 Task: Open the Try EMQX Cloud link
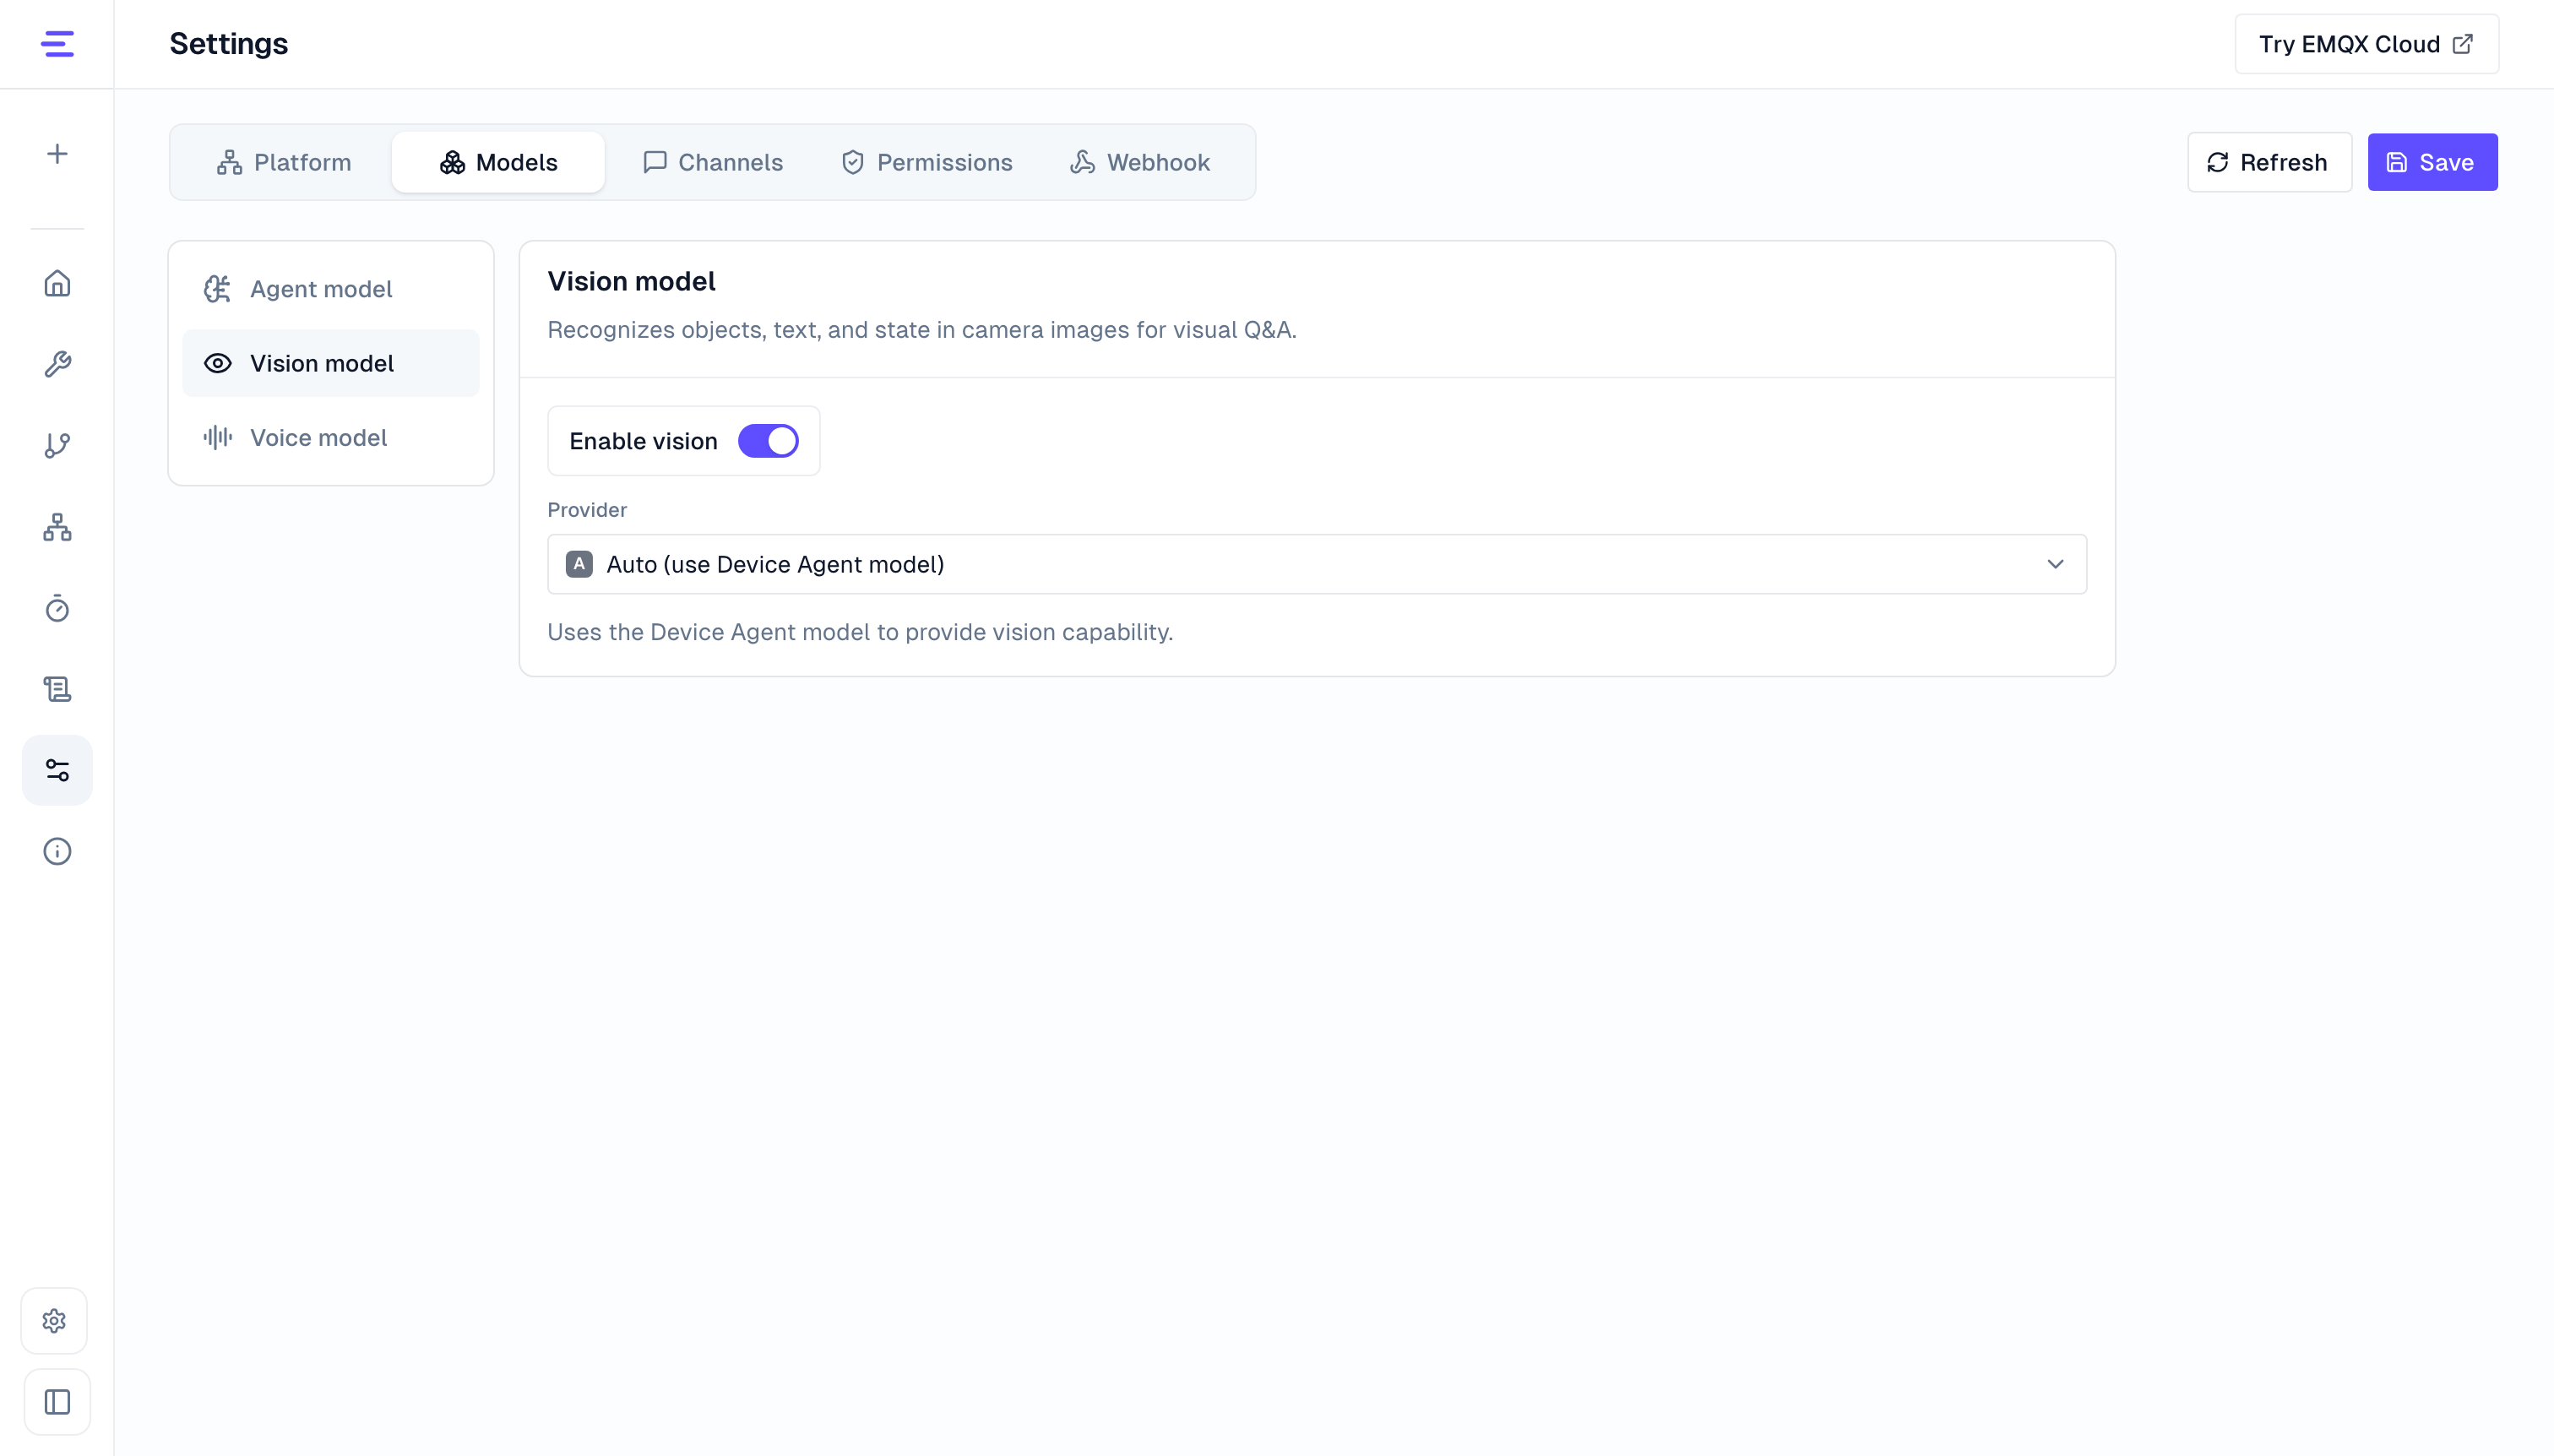2366,44
